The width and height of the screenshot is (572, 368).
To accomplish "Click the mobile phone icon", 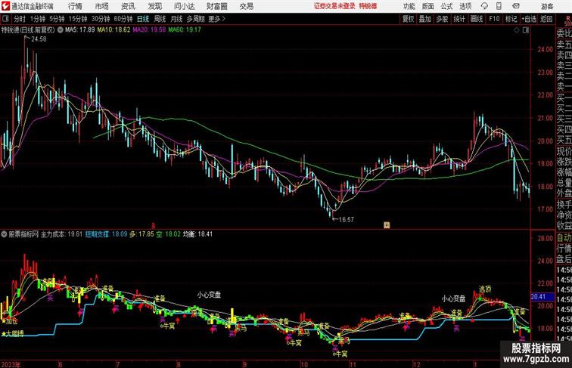I will pos(499,6).
